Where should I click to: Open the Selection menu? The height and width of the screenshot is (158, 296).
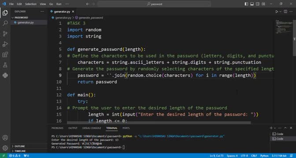coord(30,4)
